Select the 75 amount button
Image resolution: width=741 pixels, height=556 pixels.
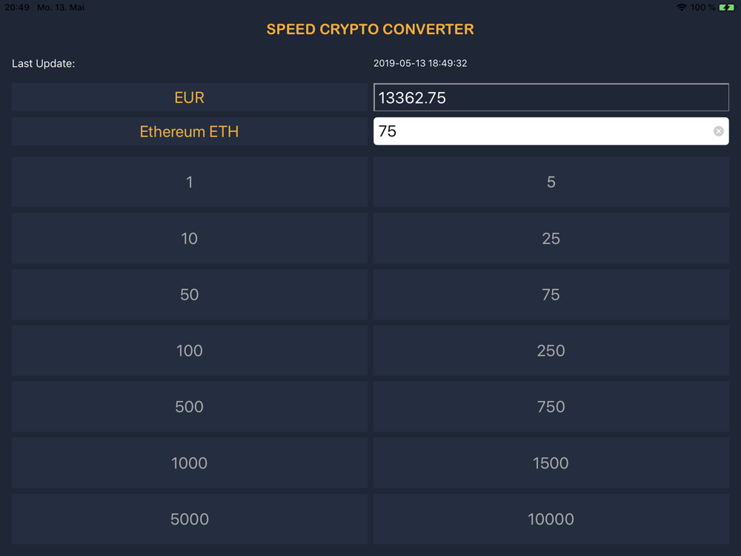coord(551,294)
